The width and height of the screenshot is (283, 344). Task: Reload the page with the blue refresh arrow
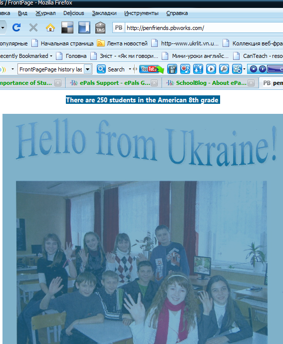[16, 27]
